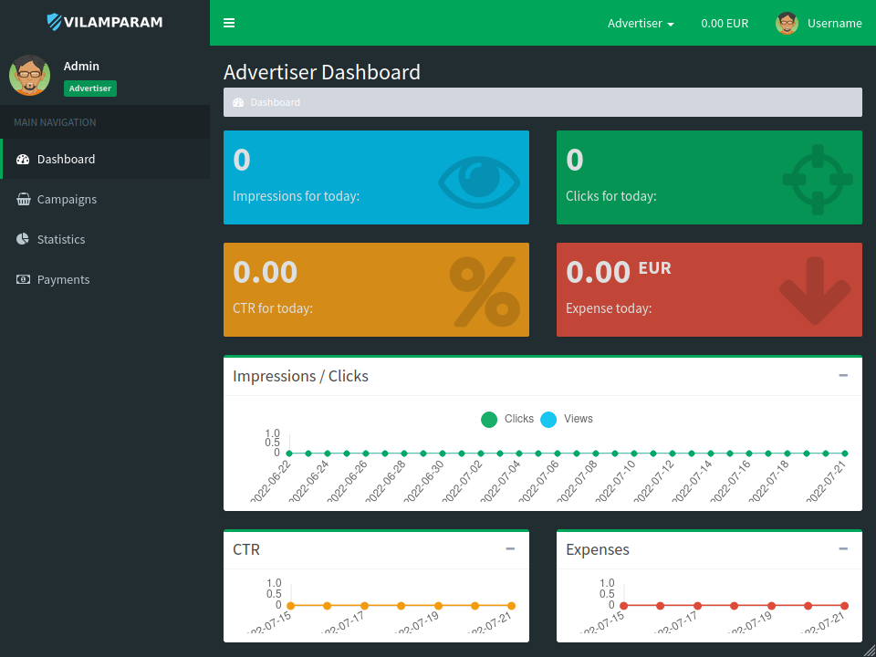Click the Payments money icon
The height and width of the screenshot is (657, 876).
[23, 279]
